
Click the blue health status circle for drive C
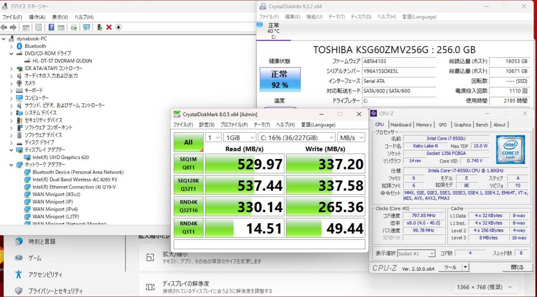pyautogui.click(x=260, y=25)
